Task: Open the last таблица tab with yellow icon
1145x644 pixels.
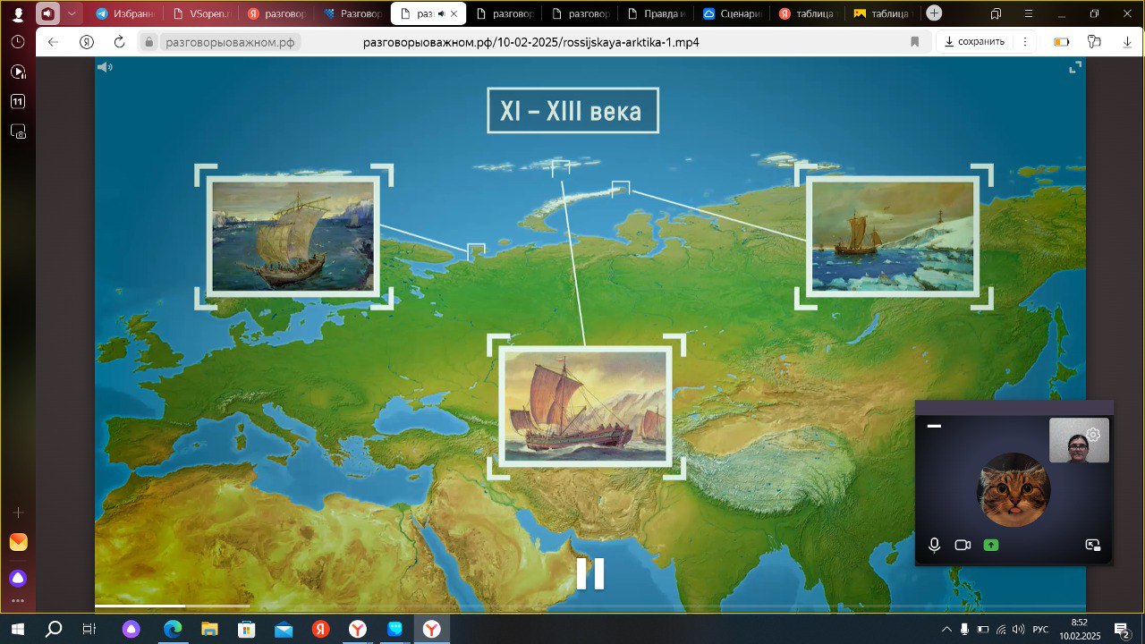Action: tap(884, 13)
